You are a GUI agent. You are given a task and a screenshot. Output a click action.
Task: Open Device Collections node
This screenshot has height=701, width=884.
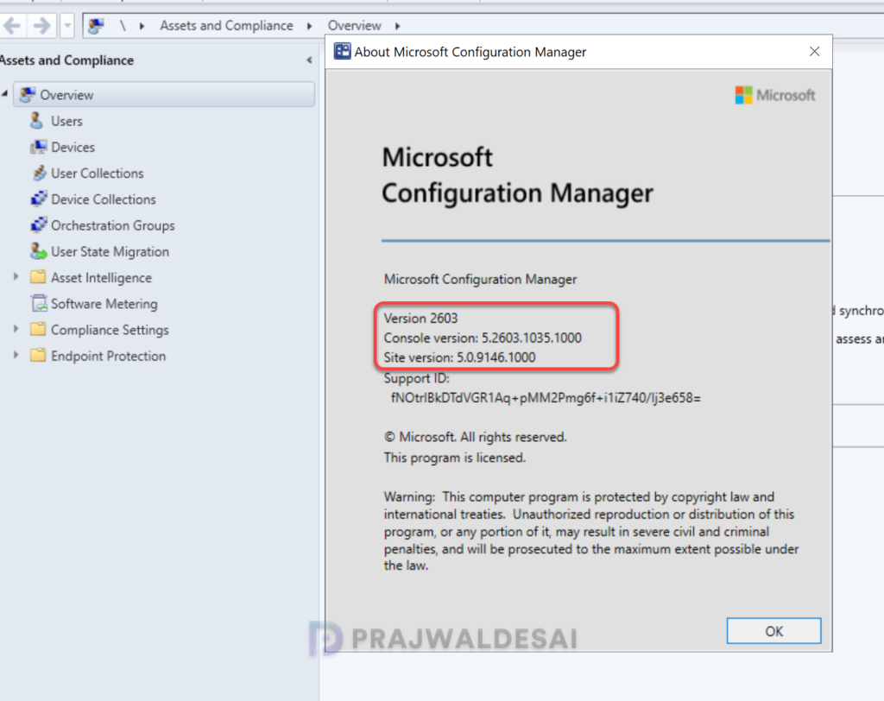coord(104,199)
